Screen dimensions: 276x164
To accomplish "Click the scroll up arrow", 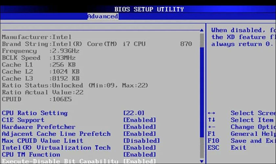I will 202,30.
